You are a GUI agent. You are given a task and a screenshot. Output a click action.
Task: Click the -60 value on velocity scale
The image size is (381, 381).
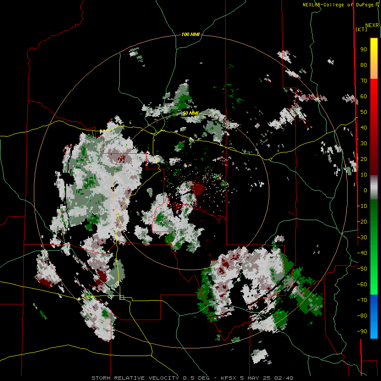click(x=362, y=284)
